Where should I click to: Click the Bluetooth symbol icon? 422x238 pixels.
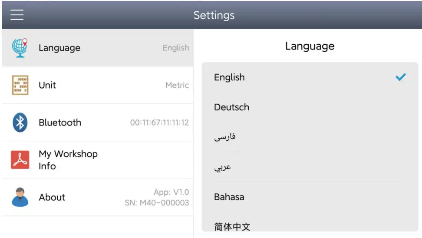coord(20,122)
